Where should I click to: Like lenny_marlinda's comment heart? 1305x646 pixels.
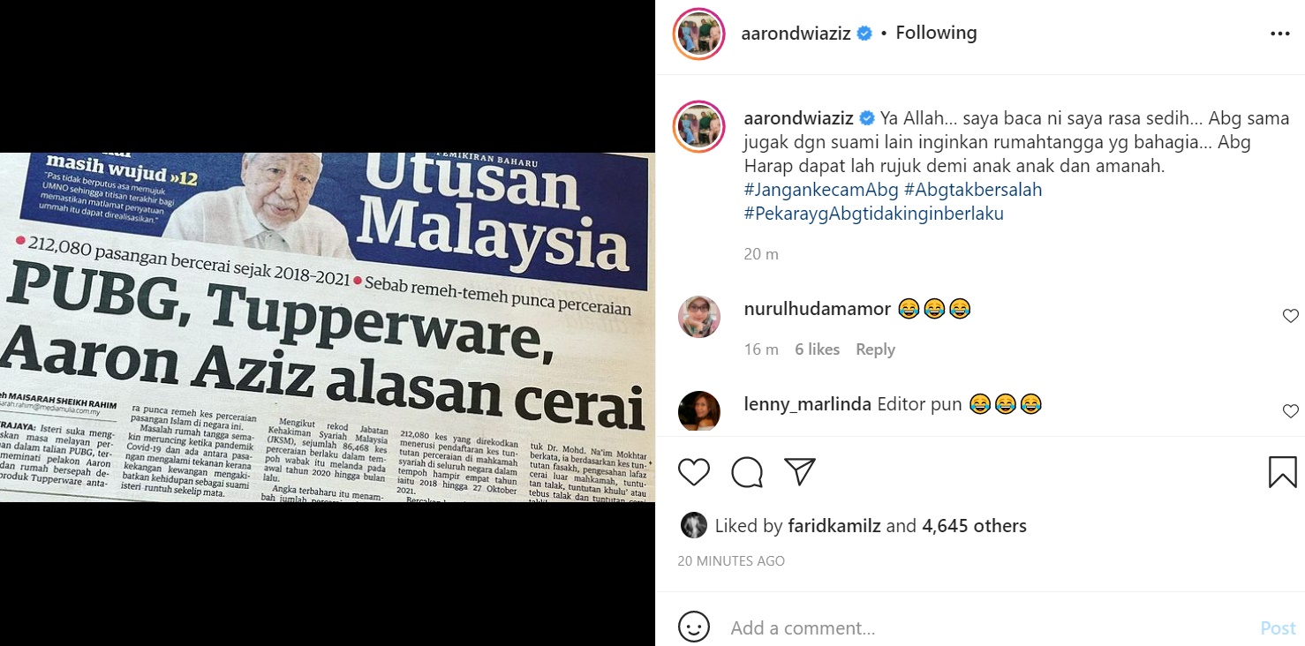click(1290, 411)
